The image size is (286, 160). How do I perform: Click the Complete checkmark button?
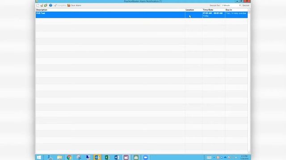60,5
